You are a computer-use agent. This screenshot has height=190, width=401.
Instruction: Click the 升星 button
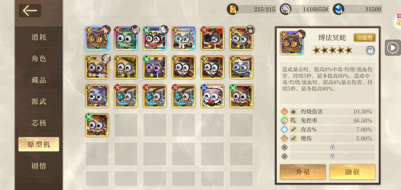pyautogui.click(x=303, y=172)
